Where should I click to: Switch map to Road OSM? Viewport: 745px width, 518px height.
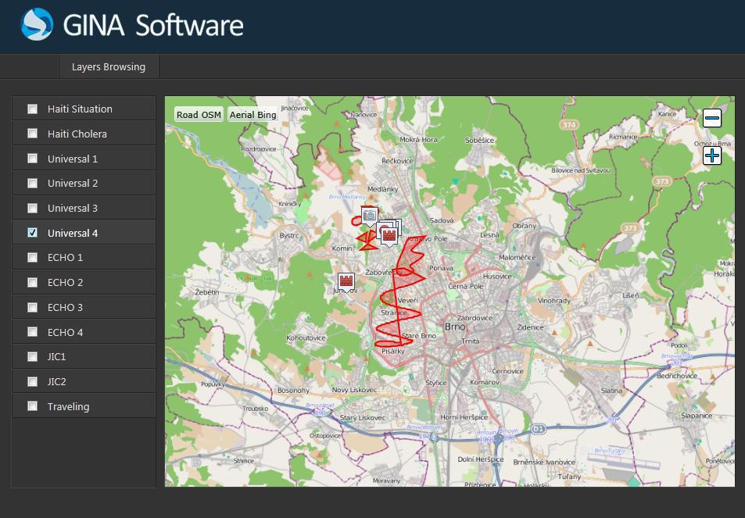tap(199, 114)
